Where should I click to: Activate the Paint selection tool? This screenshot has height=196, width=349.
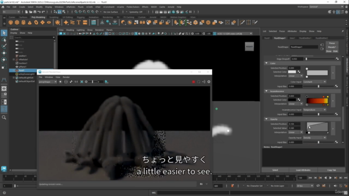[4, 46]
